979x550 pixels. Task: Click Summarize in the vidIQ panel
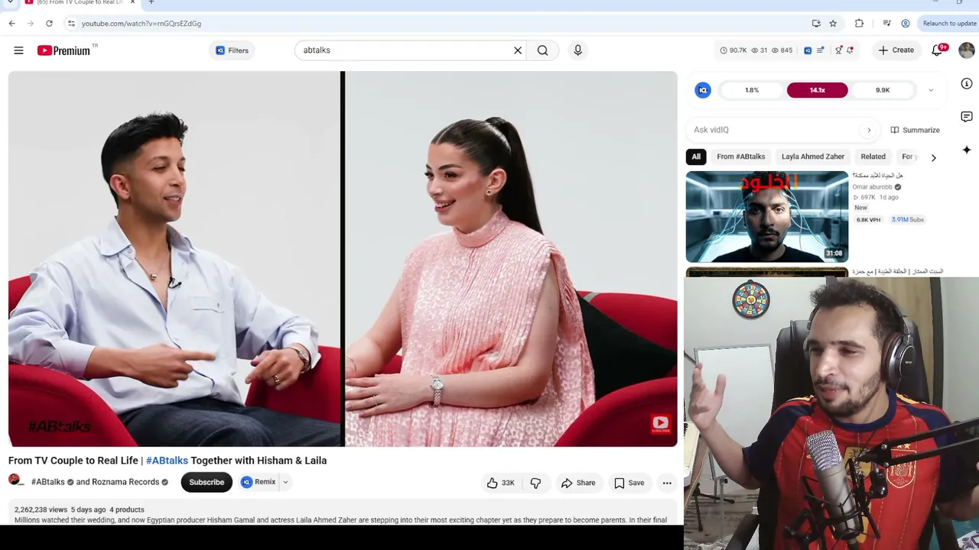(915, 130)
